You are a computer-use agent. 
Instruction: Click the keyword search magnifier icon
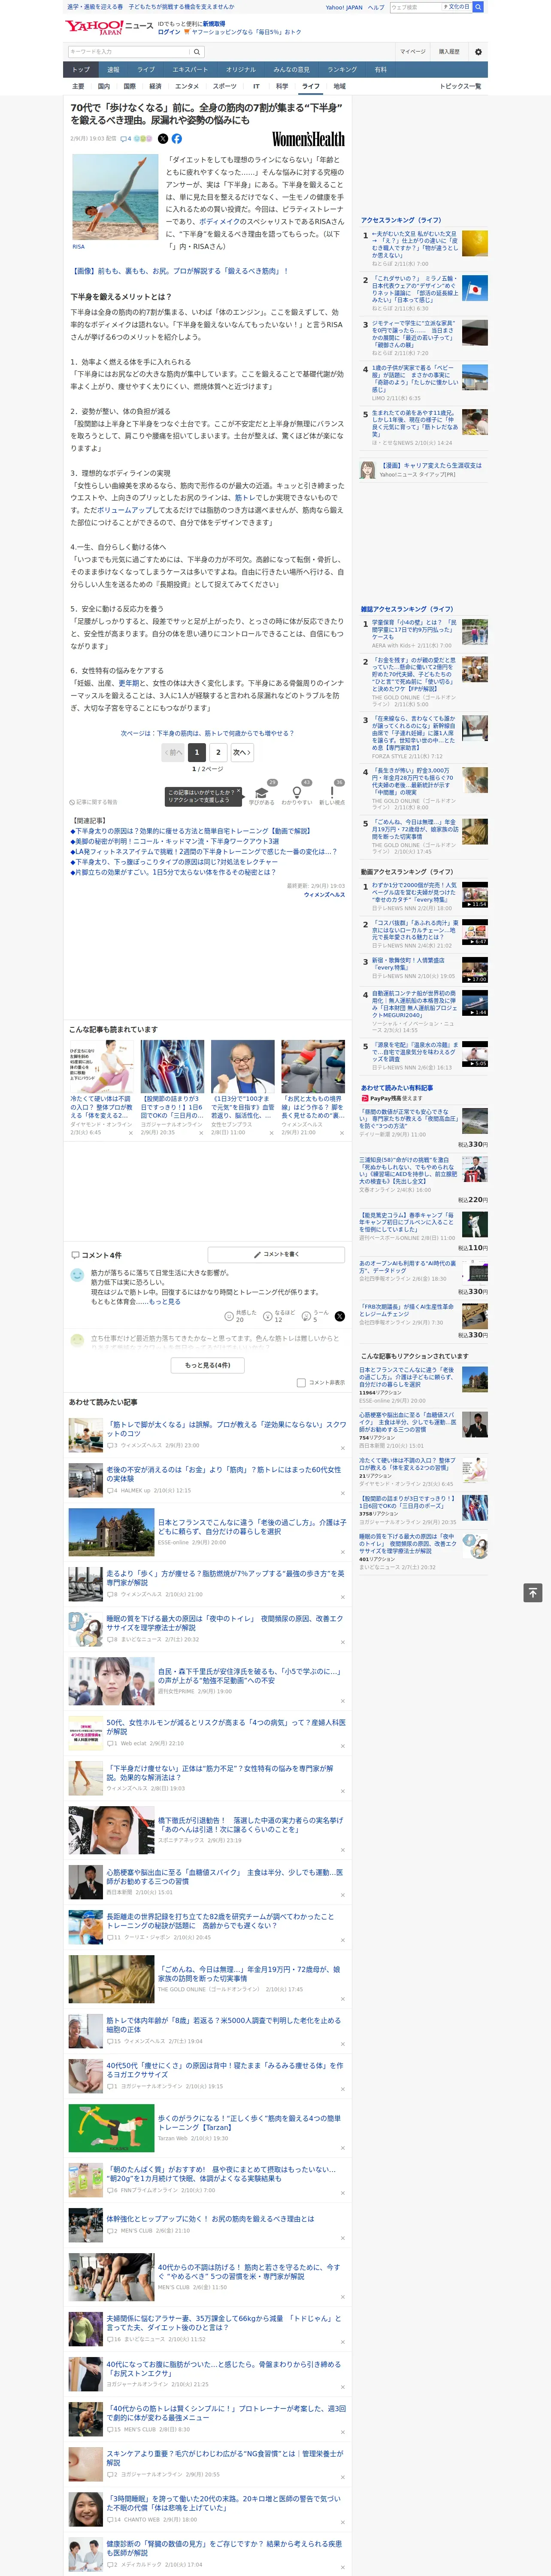point(197,51)
